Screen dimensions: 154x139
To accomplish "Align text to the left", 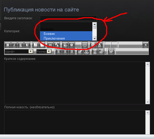I will pyautogui.click(x=59, y=51).
